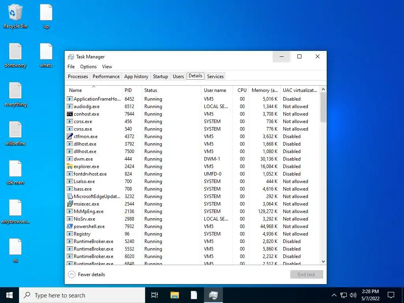Select the fontdrvhost.exe row
404x303 pixels.
click(x=193, y=174)
